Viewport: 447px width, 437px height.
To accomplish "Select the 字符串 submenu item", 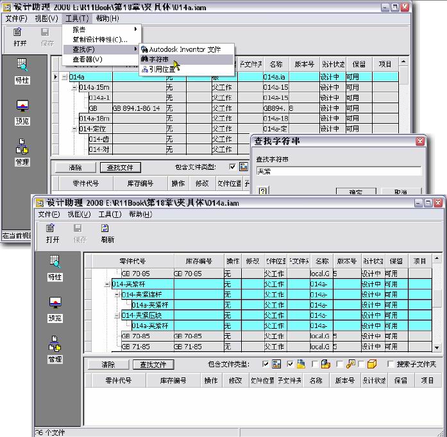I will coord(187,59).
